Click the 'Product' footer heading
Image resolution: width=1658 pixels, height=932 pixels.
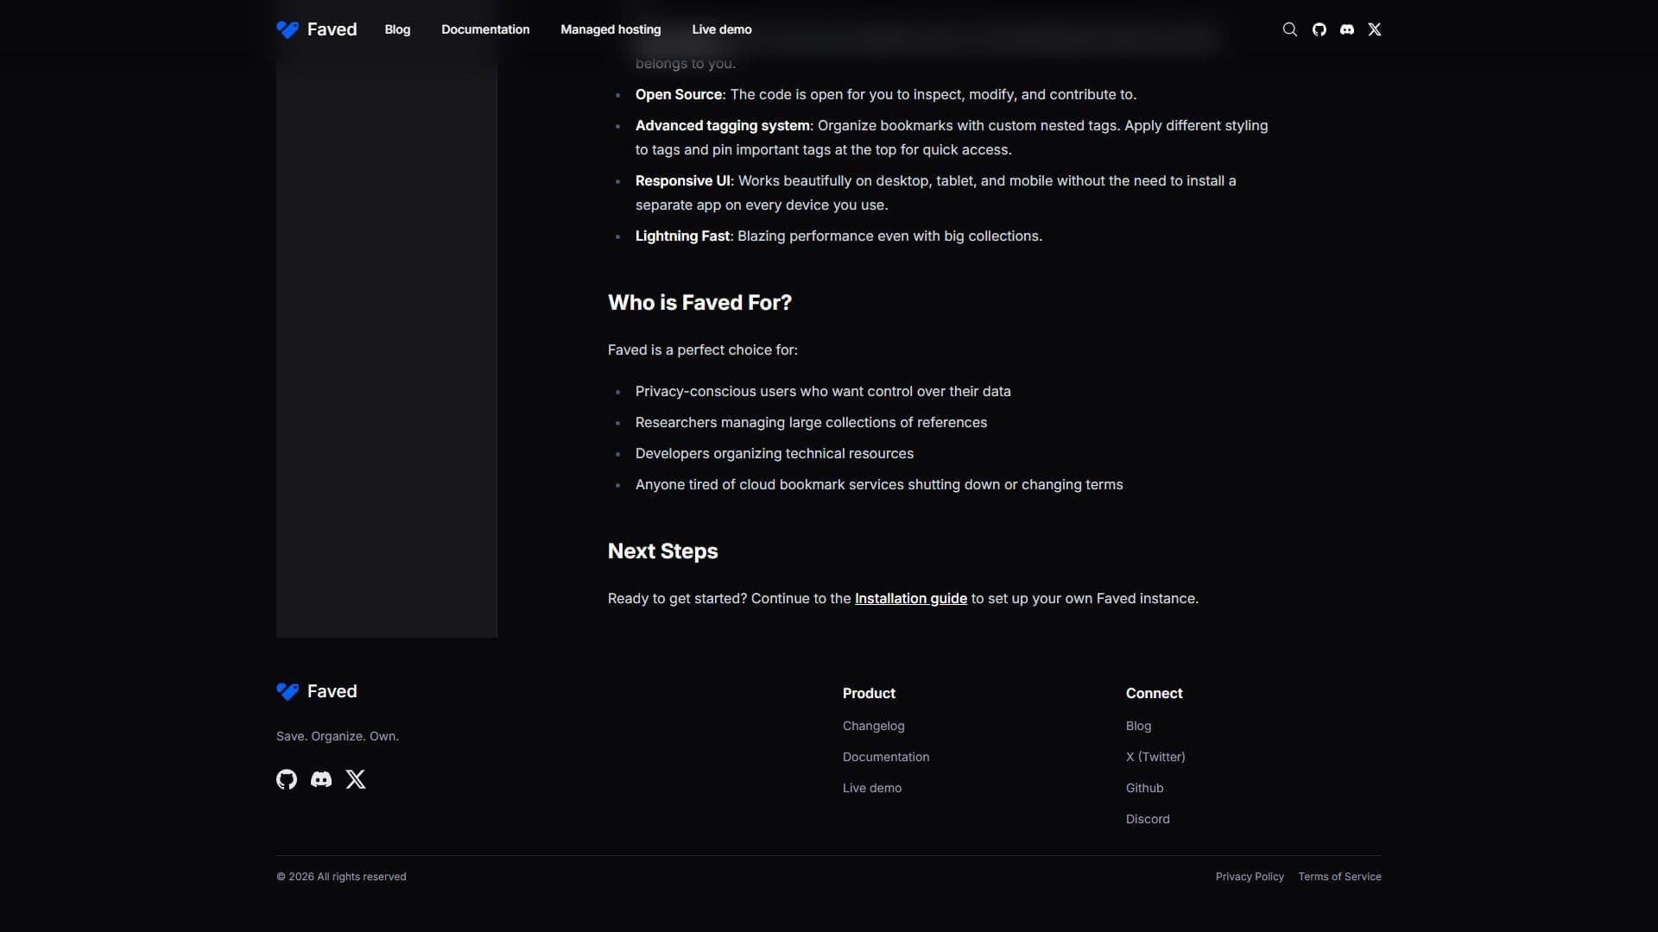[869, 693]
